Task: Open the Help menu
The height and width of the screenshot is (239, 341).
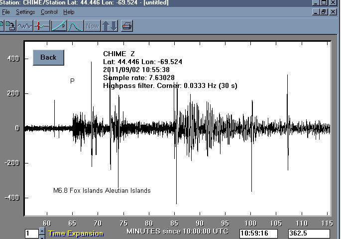Action: [x=69, y=12]
